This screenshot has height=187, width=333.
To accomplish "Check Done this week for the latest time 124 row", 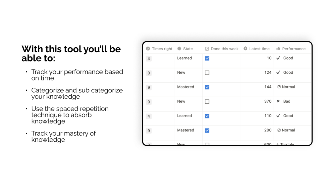I will pos(207,73).
